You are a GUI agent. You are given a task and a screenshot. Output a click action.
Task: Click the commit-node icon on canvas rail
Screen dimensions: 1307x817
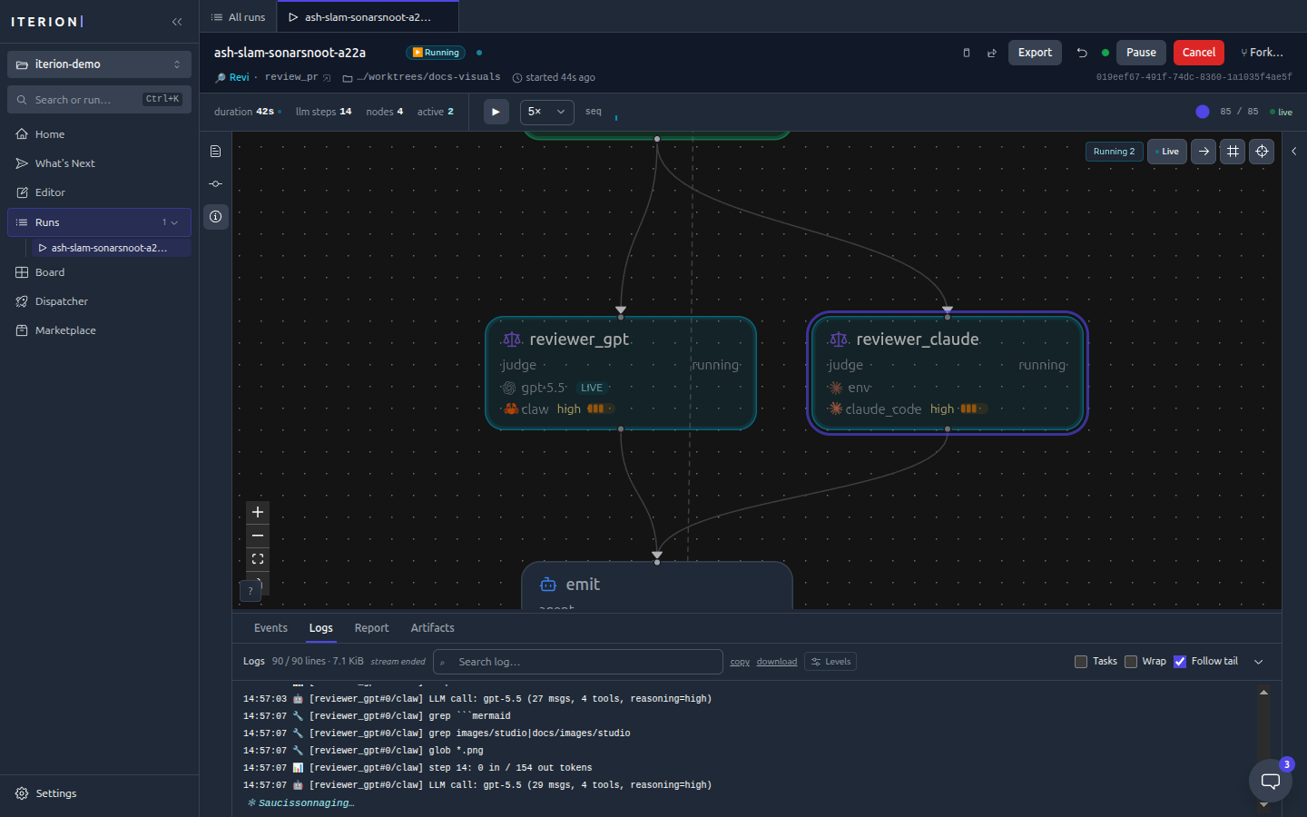click(216, 184)
